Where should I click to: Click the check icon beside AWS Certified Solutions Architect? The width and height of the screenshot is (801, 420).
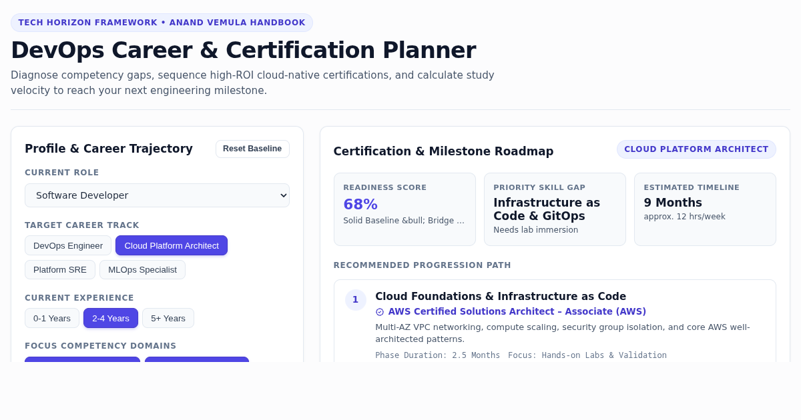click(380, 312)
